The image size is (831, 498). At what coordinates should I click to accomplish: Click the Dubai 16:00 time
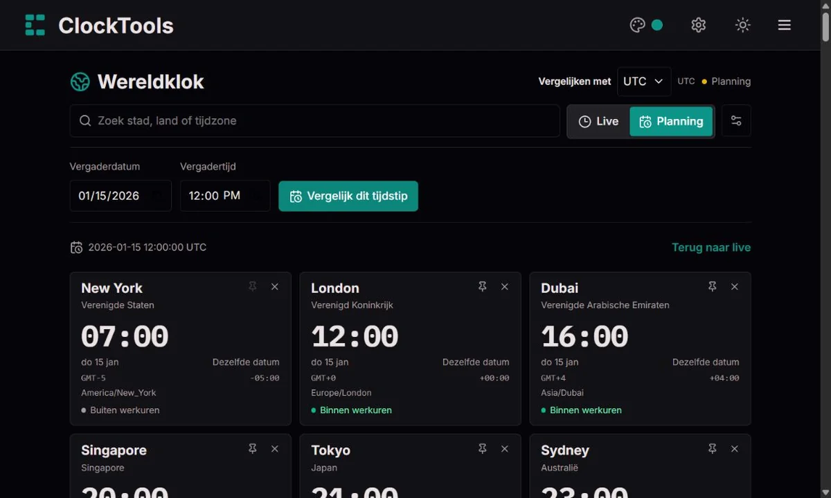coord(584,337)
